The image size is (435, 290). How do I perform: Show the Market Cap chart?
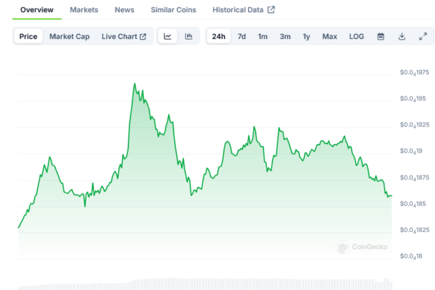click(x=69, y=37)
